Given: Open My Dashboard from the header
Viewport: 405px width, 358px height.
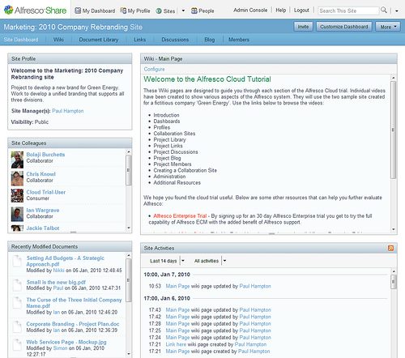Looking at the screenshot, I should (95, 11).
